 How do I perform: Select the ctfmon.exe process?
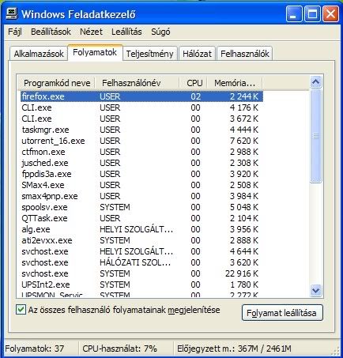click(x=141, y=152)
